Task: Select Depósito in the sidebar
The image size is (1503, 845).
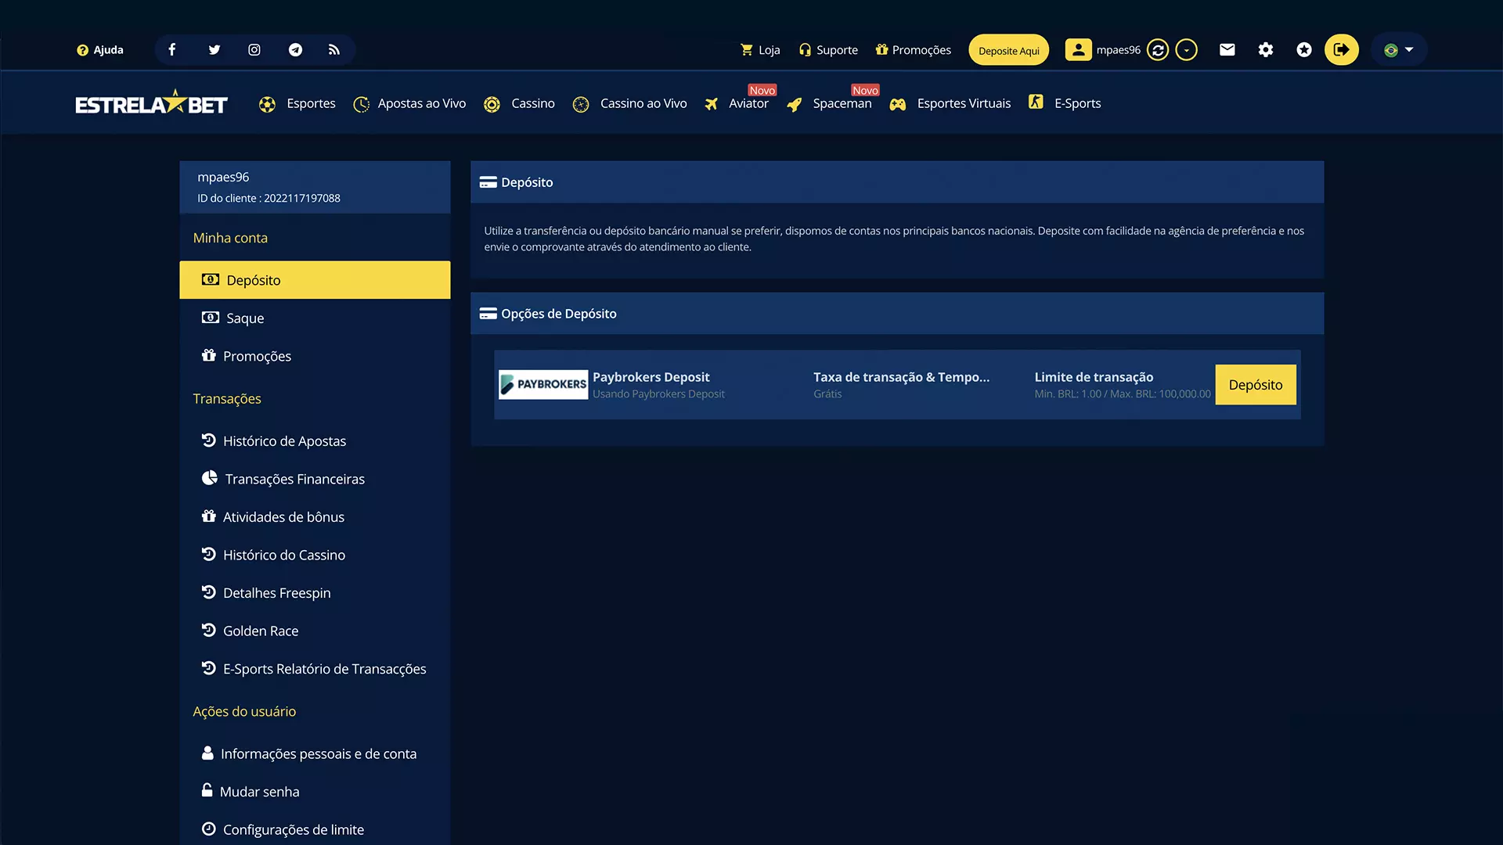Action: [315, 280]
